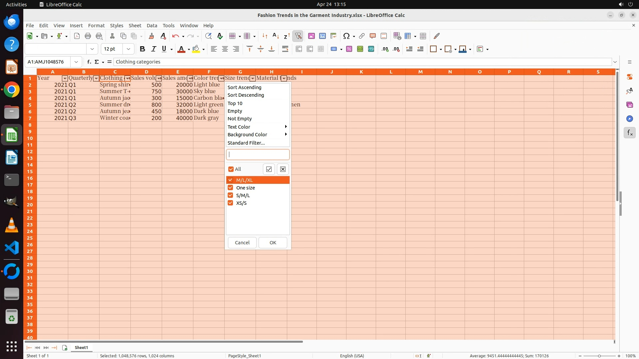Click the Sort Ascending toolbar icon
639x359 pixels.
pos(276,36)
